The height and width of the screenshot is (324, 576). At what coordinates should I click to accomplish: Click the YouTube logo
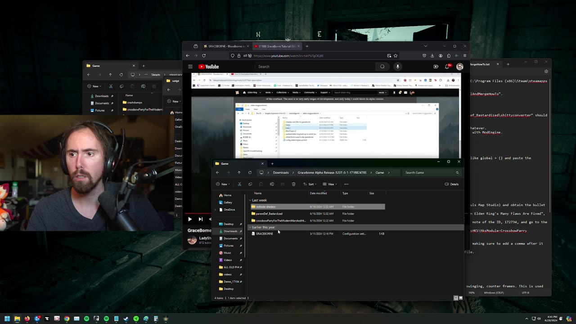(x=209, y=67)
